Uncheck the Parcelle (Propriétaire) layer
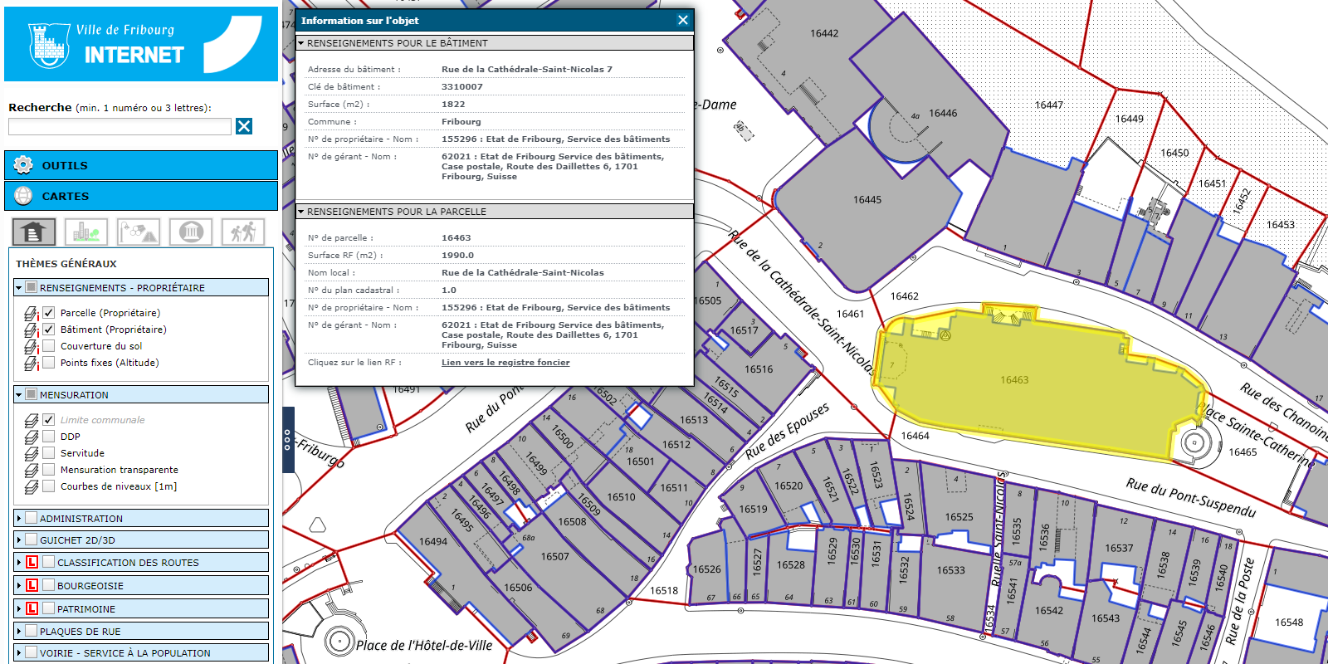The width and height of the screenshot is (1328, 664). coord(49,313)
